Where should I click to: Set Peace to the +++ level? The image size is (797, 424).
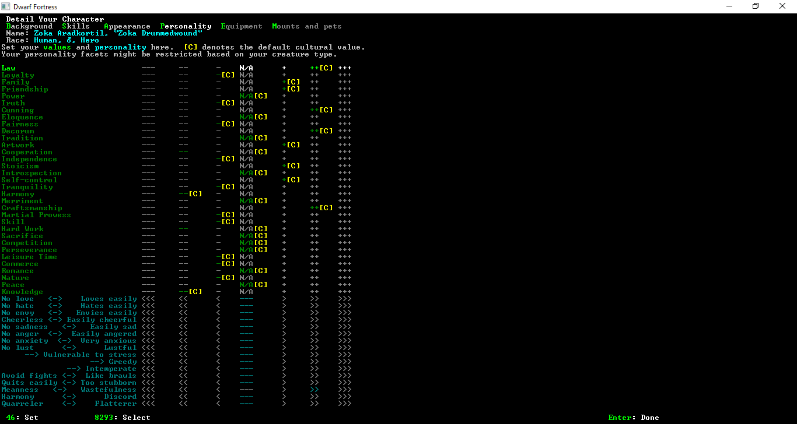tap(344, 285)
